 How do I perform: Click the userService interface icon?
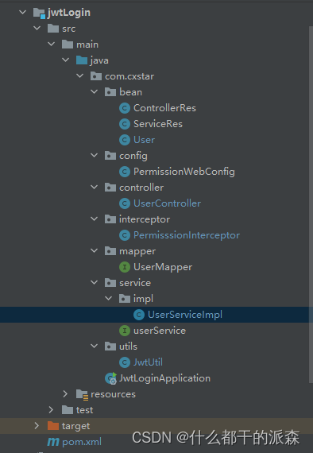(x=125, y=331)
